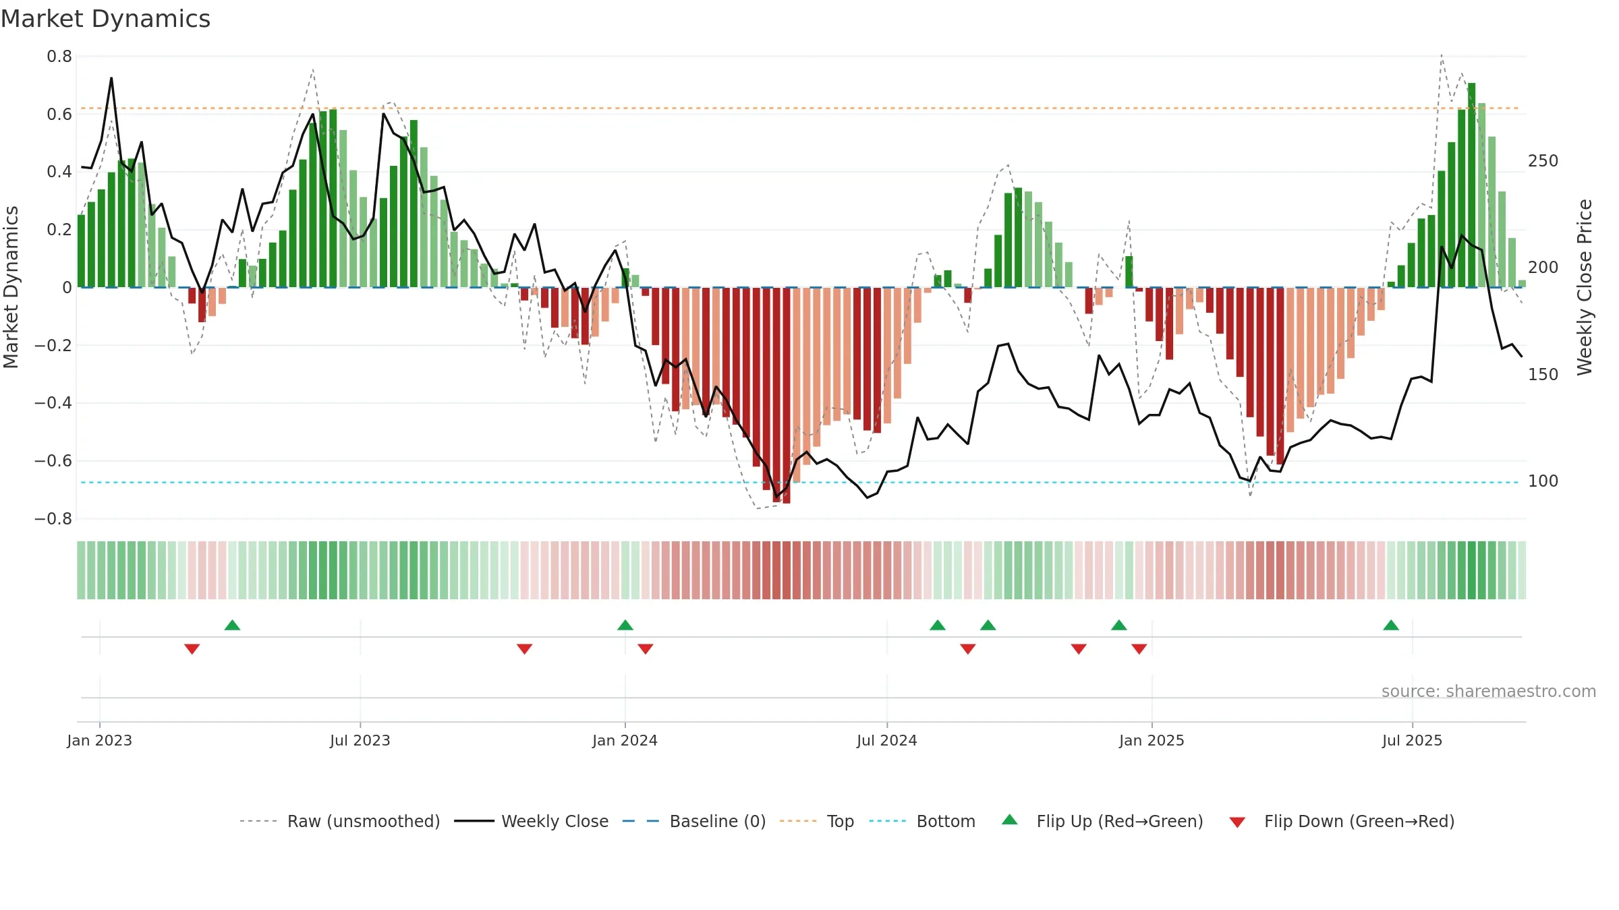Click the 0.8 y-axis tick label

59,57
